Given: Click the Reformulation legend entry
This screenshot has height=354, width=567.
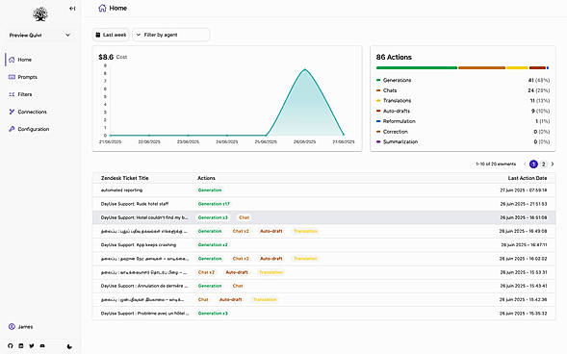Looking at the screenshot, I should pyautogui.click(x=396, y=121).
